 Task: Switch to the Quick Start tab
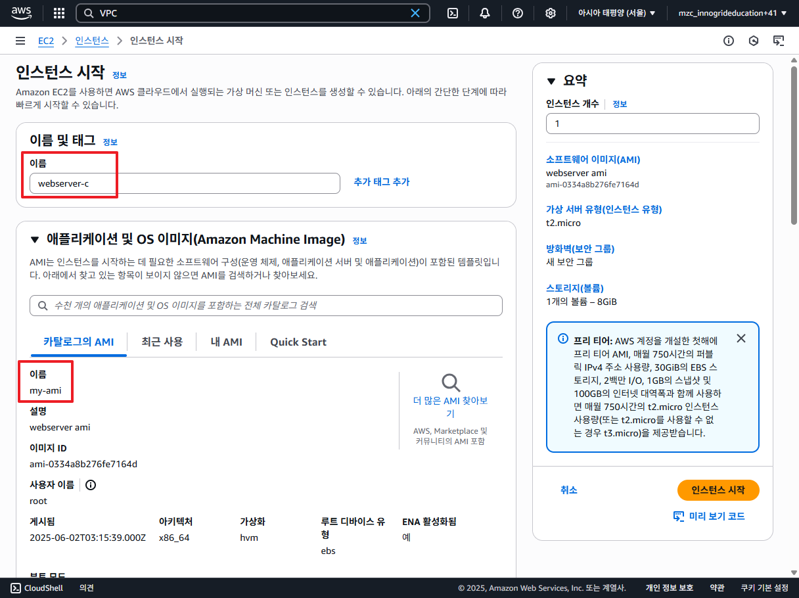pos(298,342)
